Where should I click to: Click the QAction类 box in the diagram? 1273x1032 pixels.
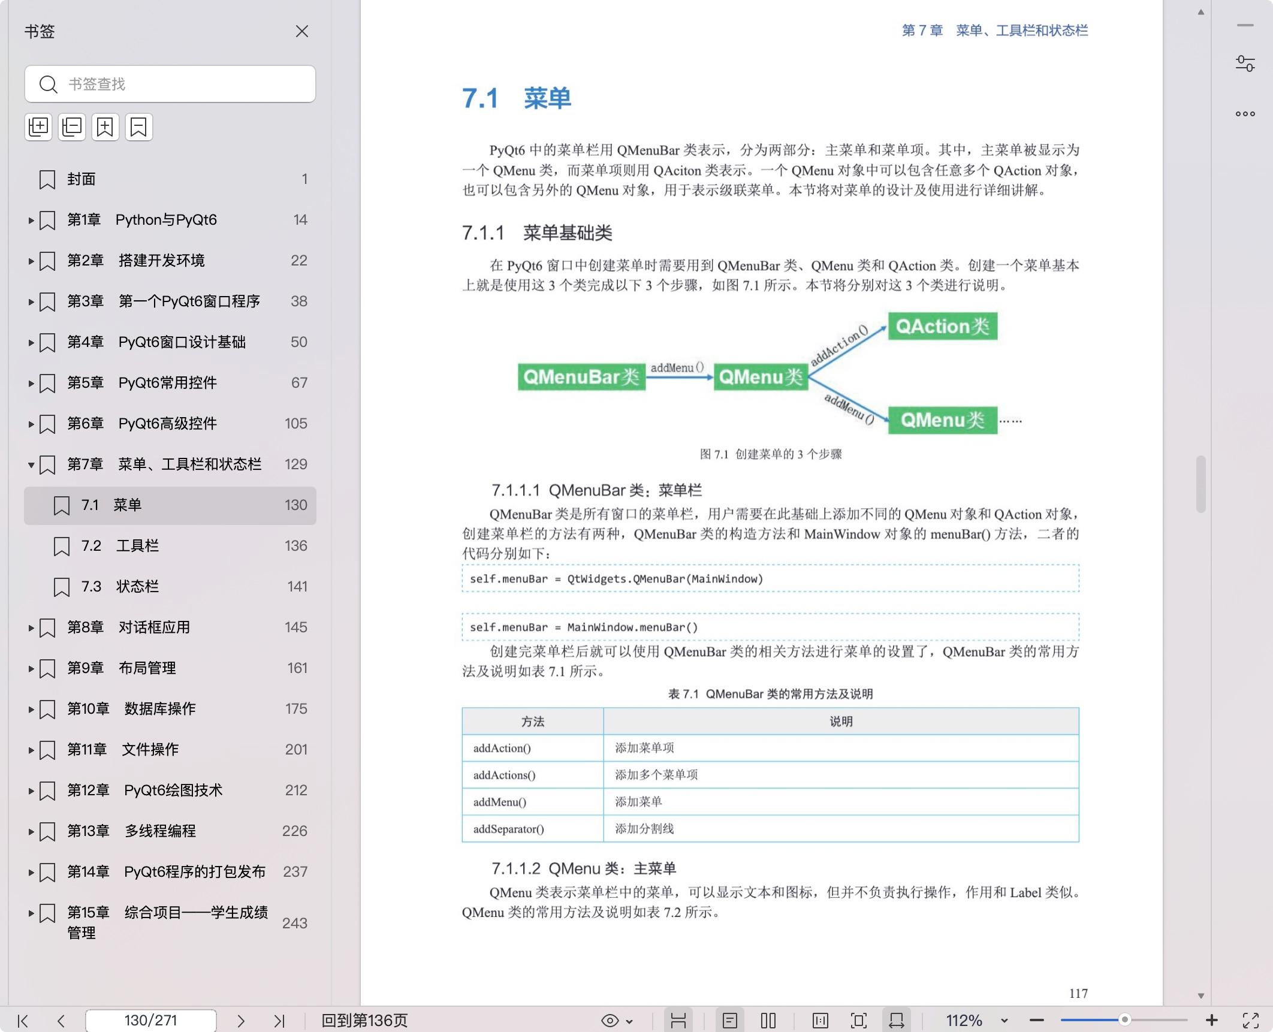tap(943, 326)
